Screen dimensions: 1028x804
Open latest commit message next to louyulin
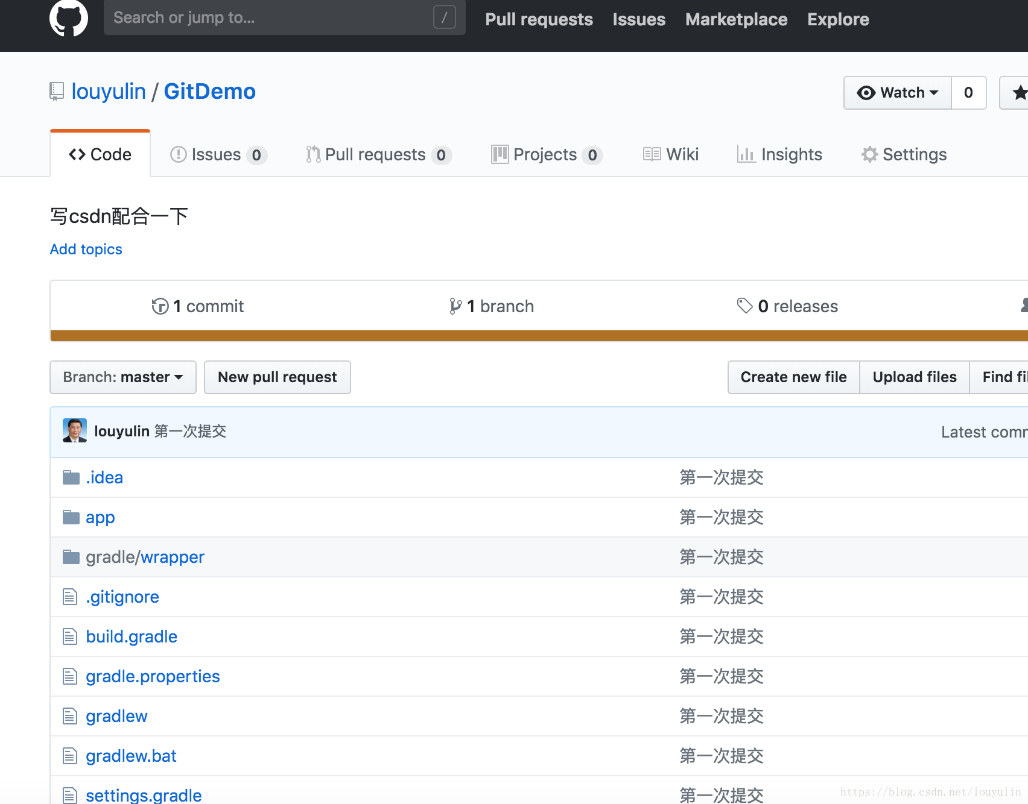(190, 431)
